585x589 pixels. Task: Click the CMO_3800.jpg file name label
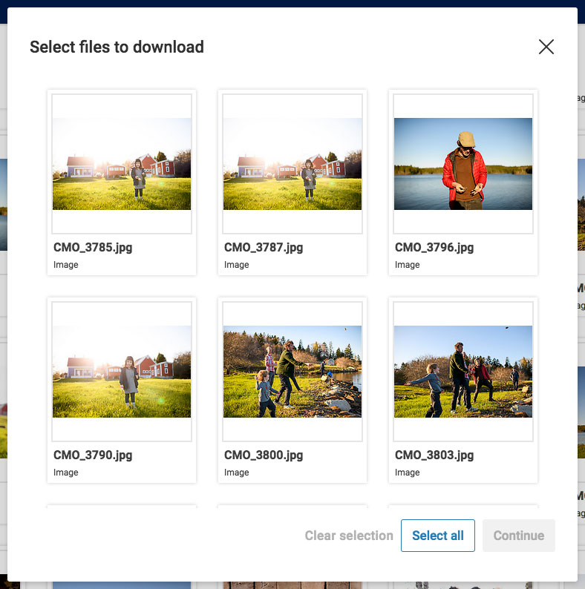click(x=264, y=455)
